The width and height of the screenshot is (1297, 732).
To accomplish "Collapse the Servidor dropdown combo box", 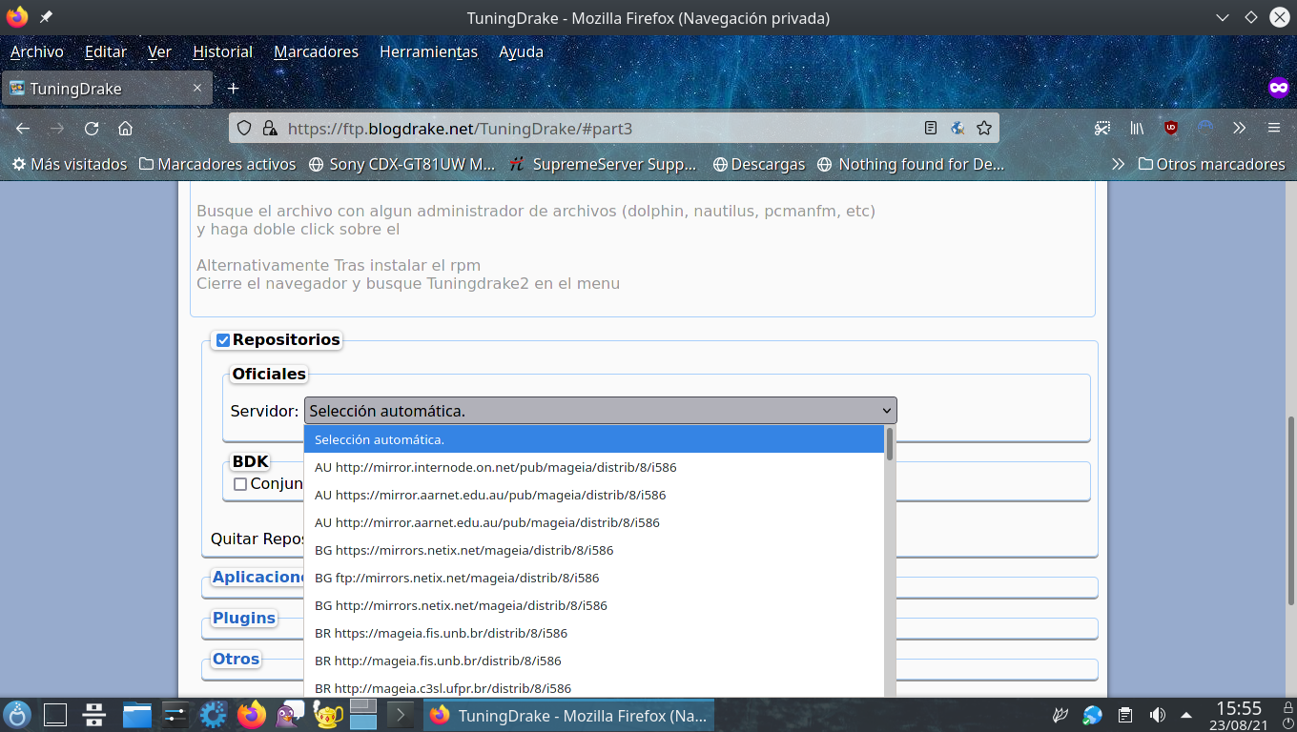I will [601, 411].
